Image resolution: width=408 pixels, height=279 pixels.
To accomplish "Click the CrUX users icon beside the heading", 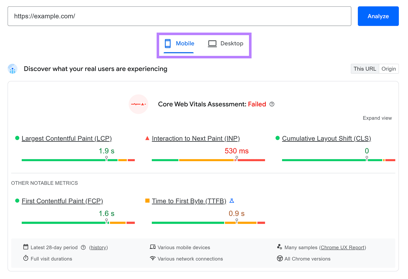I will (x=12, y=69).
